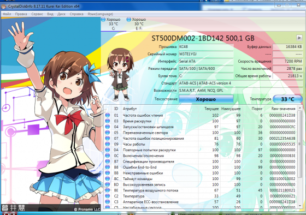Click the CrystalDiskInfo title bar app icon
The width and height of the screenshot is (306, 215).
click(x=3, y=7)
